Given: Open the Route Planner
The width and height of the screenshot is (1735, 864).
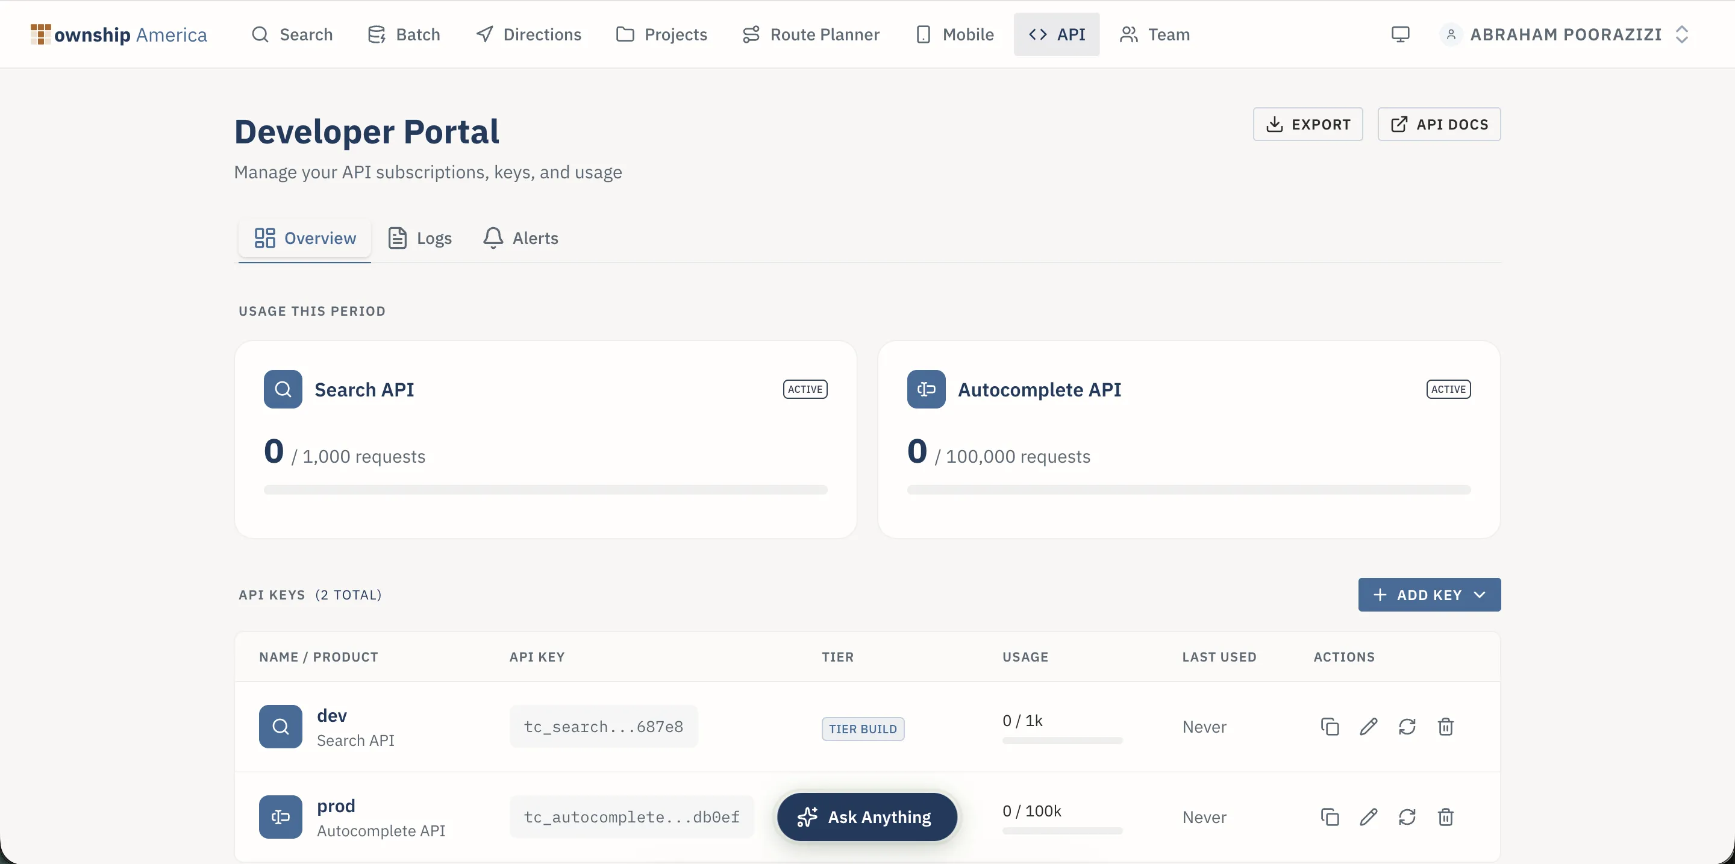Looking at the screenshot, I should point(811,34).
